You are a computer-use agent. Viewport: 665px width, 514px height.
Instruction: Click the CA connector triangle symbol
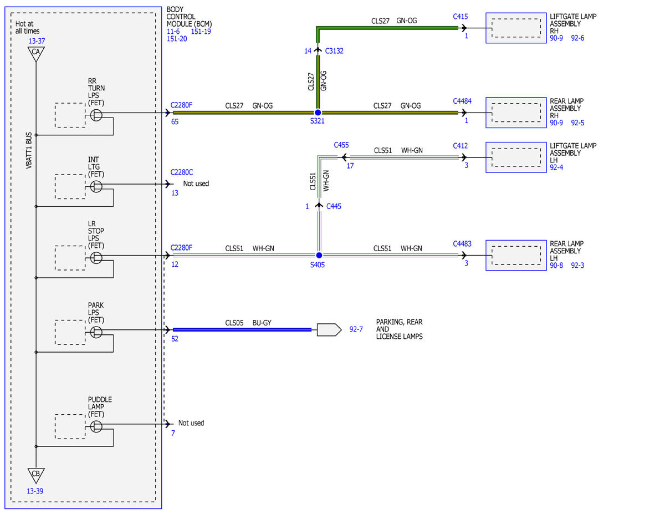pyautogui.click(x=35, y=53)
